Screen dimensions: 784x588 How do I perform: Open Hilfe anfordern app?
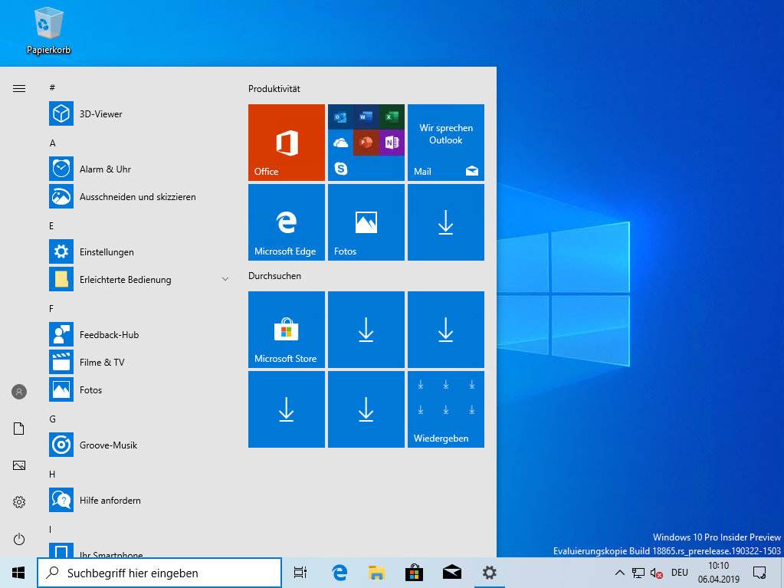[x=139, y=500]
